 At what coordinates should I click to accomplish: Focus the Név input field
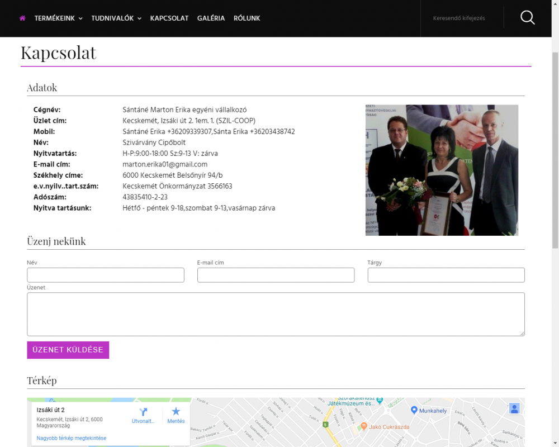[x=106, y=275]
